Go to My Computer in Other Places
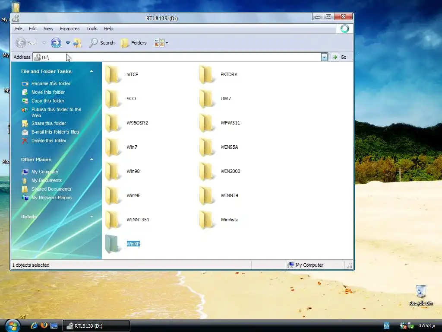The width and height of the screenshot is (442, 332). click(x=45, y=172)
